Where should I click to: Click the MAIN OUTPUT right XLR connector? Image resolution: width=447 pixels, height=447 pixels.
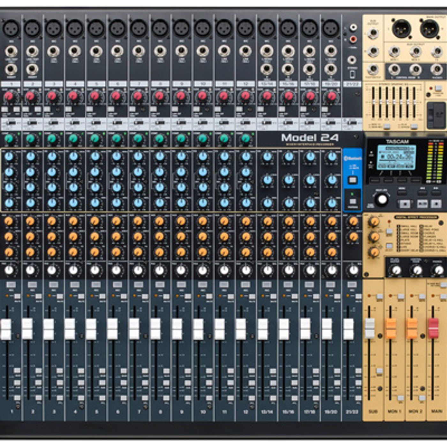click(430, 29)
